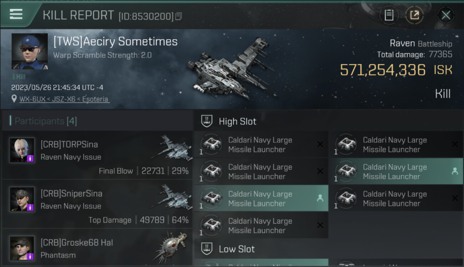Click TORPSina's Raven Navy Issue ship image
464x267 pixels.
173,148
